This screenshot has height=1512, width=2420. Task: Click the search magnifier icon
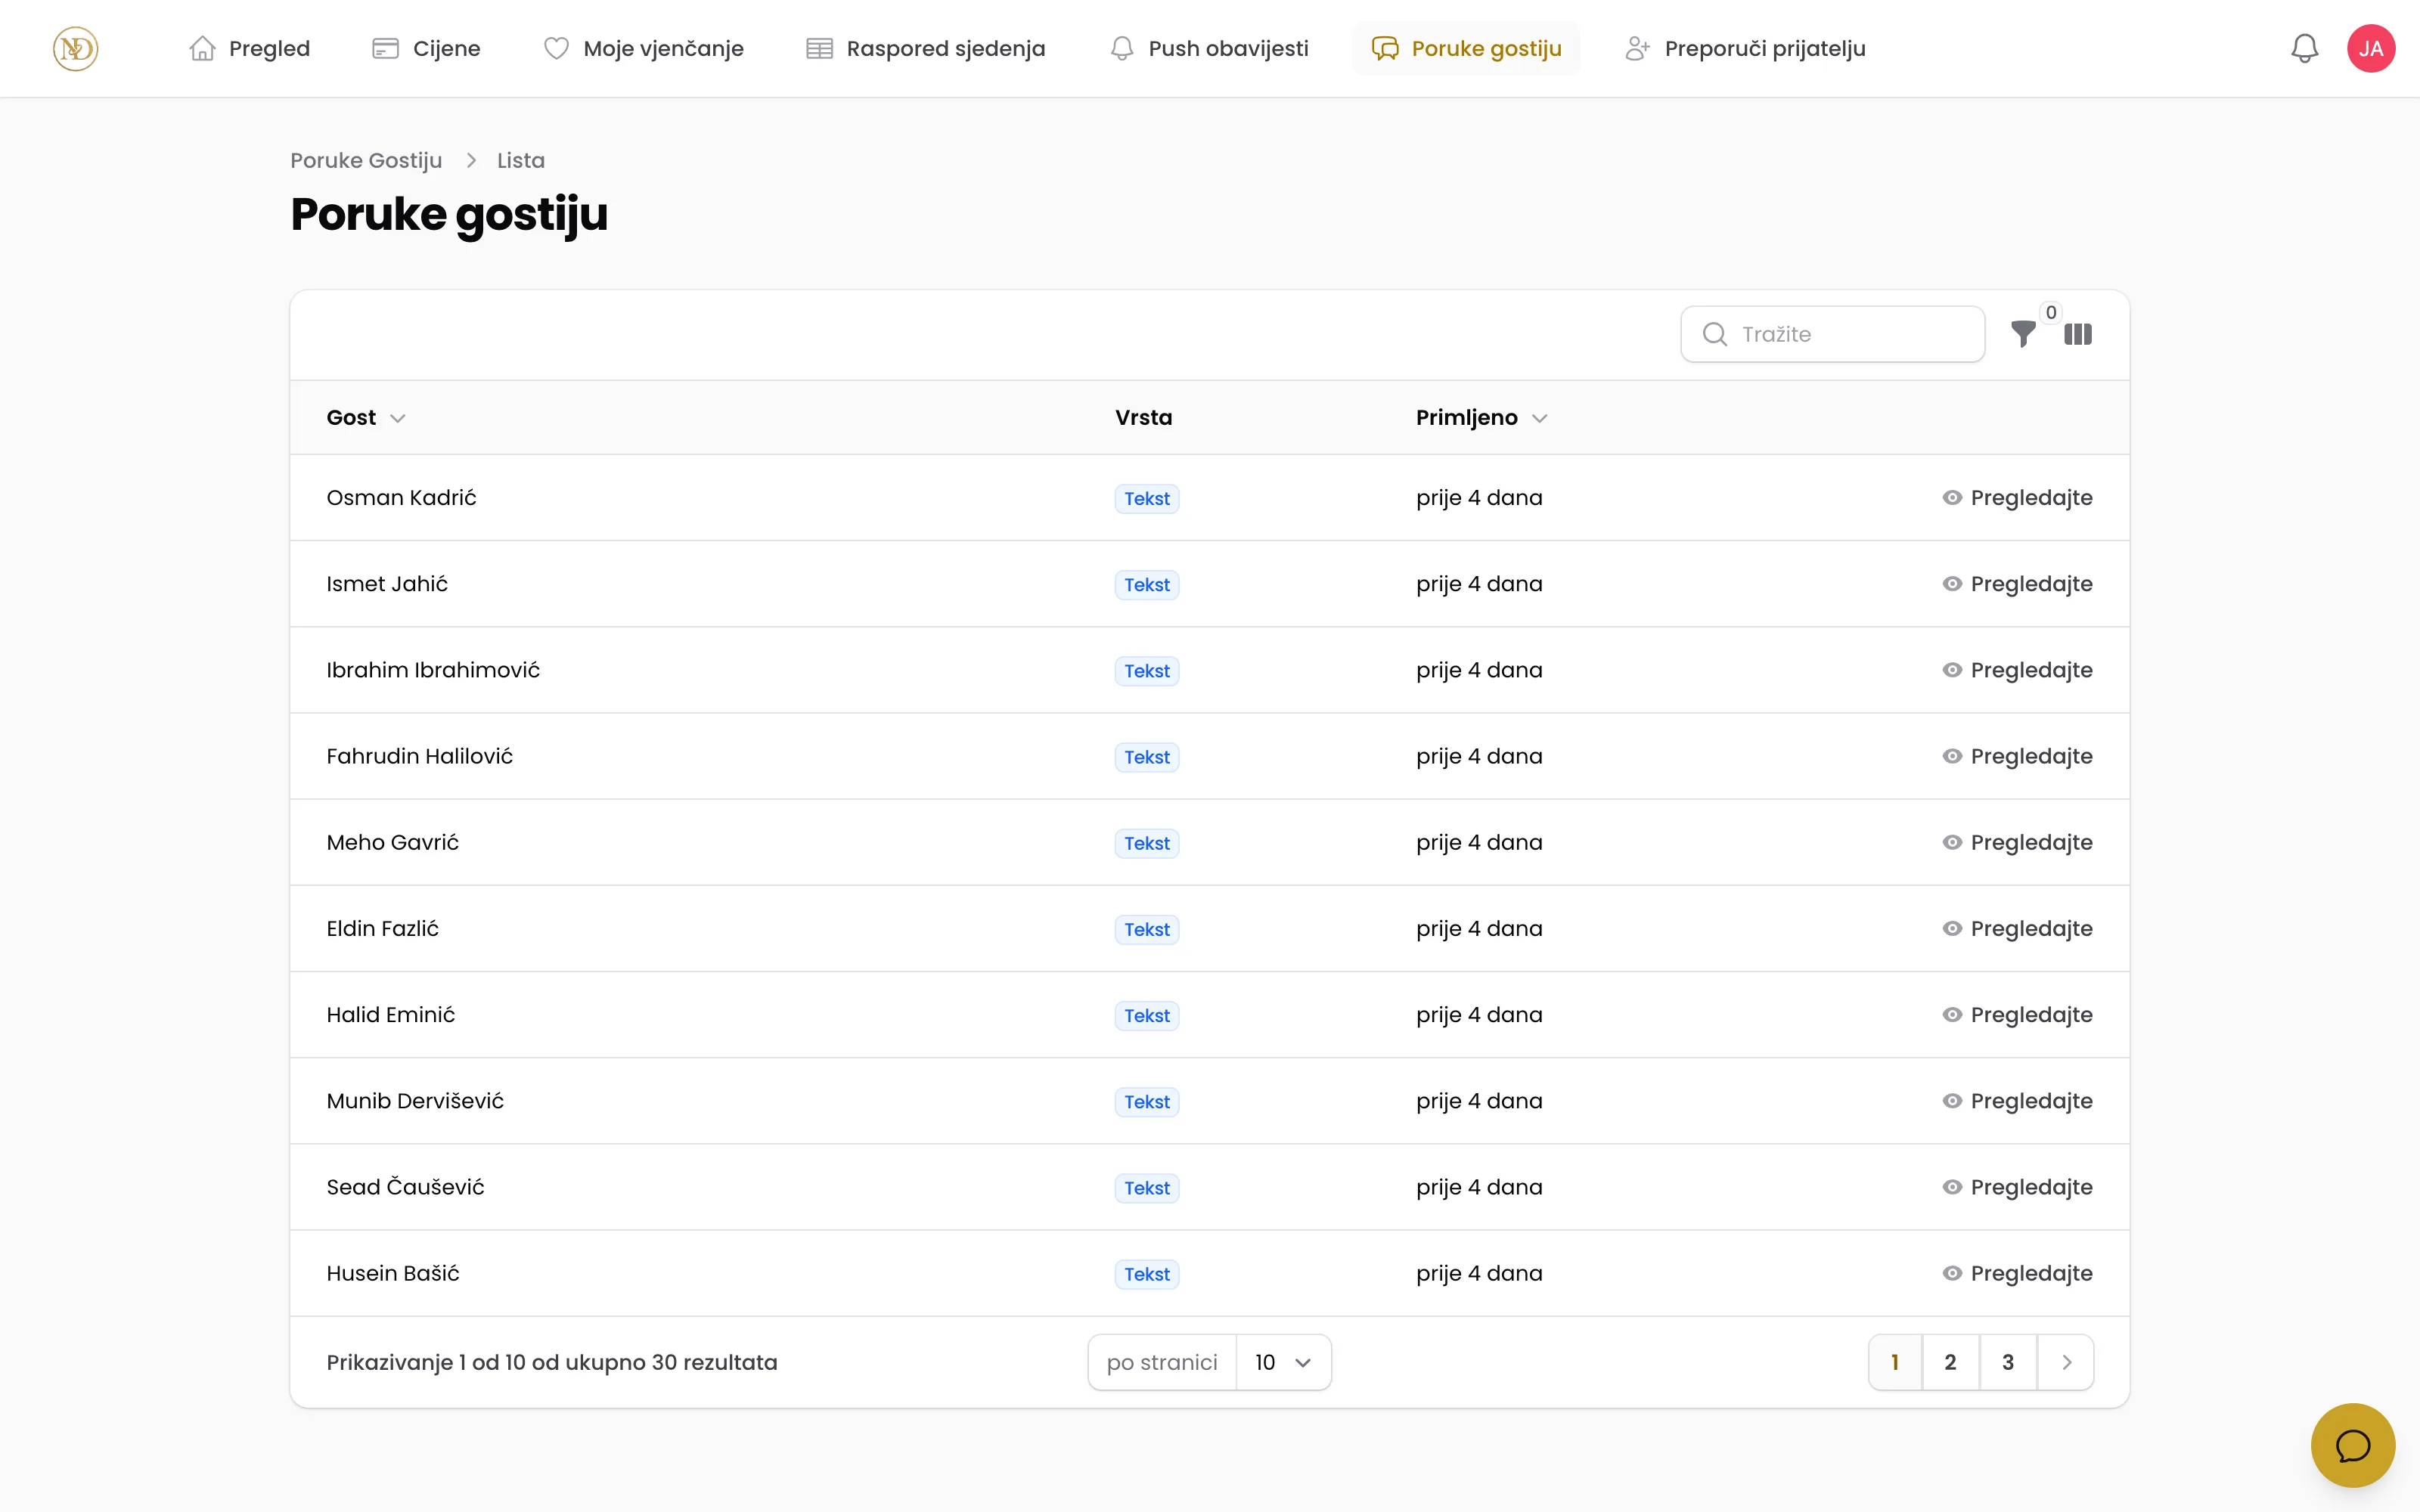[1714, 334]
